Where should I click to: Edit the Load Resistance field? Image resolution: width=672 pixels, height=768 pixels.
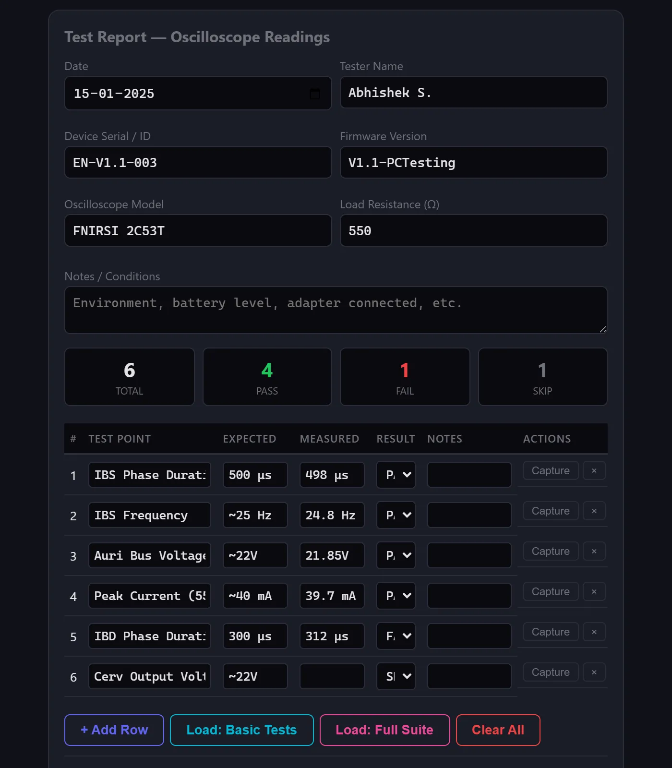pyautogui.click(x=473, y=231)
